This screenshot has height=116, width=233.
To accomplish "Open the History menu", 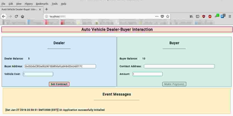I will pos(29,4).
